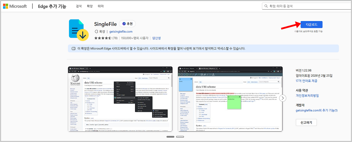This screenshot has width=352, height=142.
Task: Open the 생산성 category link
Action: coord(156,38)
